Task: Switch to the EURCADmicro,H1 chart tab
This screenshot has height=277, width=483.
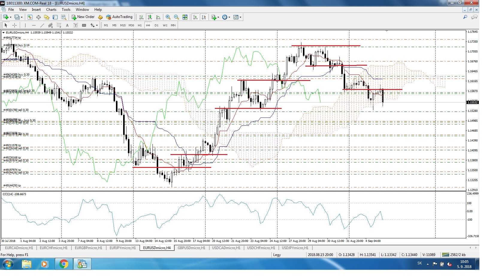Action: point(19,248)
